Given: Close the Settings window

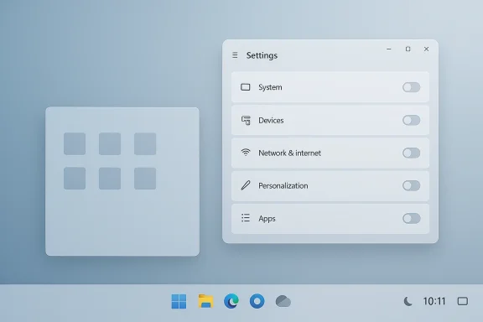Looking at the screenshot, I should 426,49.
